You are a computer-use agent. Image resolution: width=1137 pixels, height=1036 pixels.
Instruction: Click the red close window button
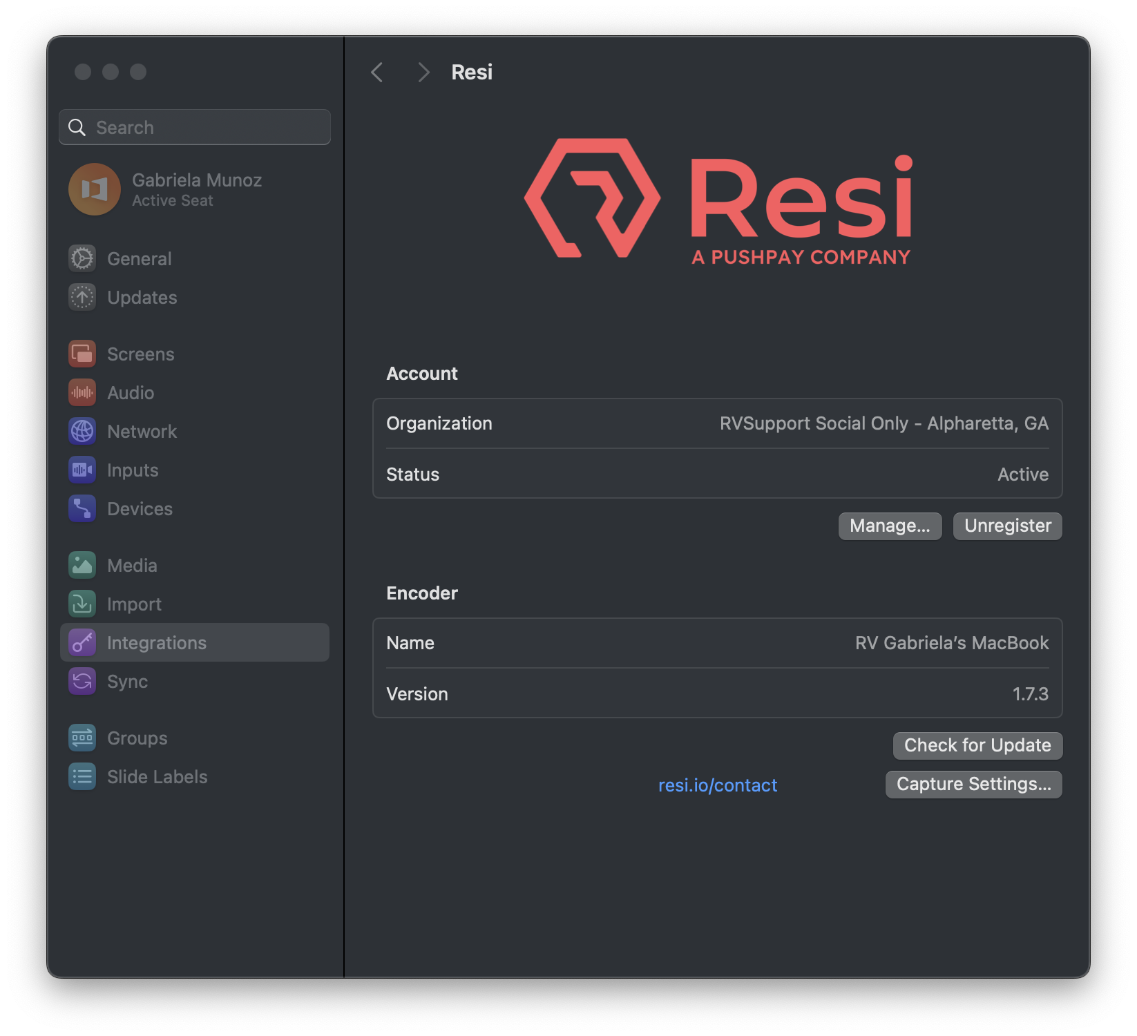83,72
